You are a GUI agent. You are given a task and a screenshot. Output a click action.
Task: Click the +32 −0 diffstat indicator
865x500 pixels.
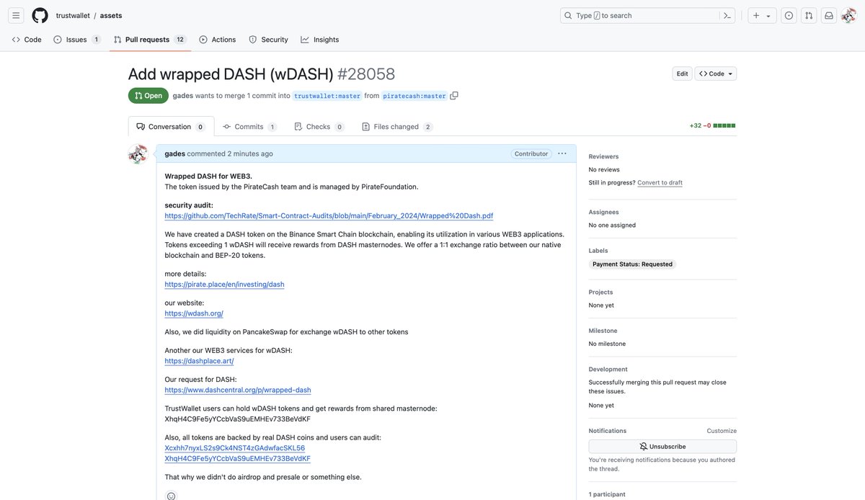tap(713, 125)
